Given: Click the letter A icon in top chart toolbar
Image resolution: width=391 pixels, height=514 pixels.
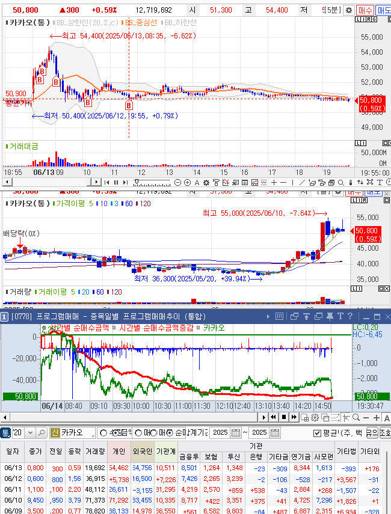Looking at the screenshot, I should (197, 183).
